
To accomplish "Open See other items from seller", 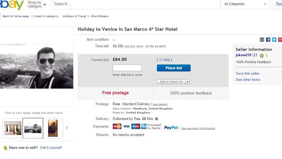I will point(248,79).
